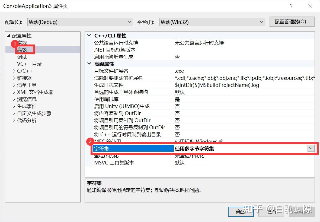Open the 配置(Debug) configuration dropdown
The height and width of the screenshot is (222, 320).
(129, 22)
